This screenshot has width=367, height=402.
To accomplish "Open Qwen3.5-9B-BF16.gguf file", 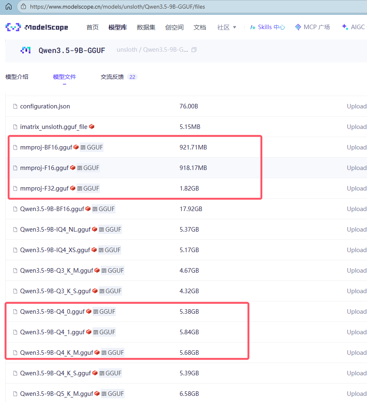I will click(52, 209).
